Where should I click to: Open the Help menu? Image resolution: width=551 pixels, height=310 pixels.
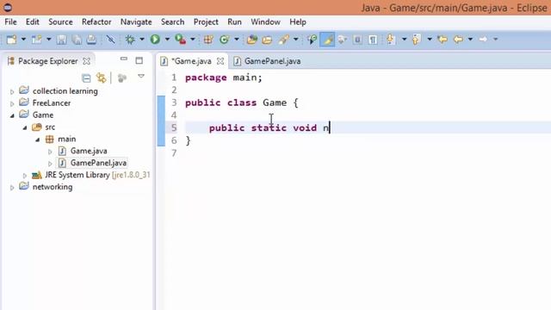tap(298, 22)
